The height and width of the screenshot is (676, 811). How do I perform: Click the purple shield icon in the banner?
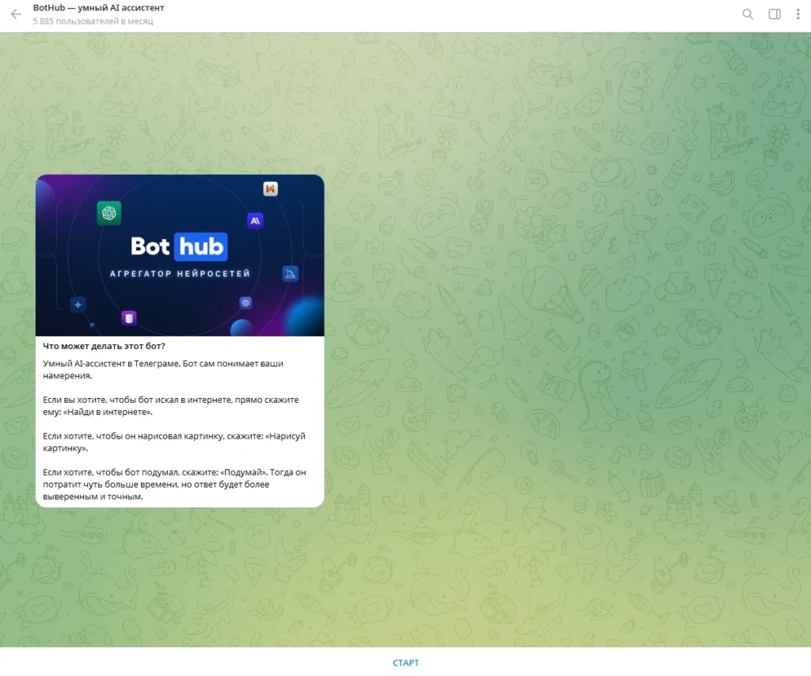point(129,318)
